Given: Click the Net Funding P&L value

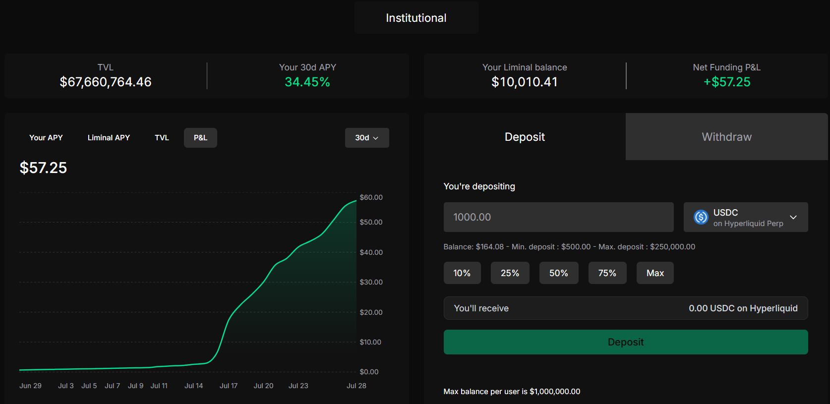Looking at the screenshot, I should 726,82.
